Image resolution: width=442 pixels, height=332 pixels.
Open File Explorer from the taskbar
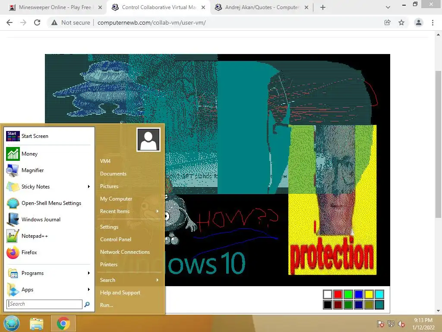(37, 323)
